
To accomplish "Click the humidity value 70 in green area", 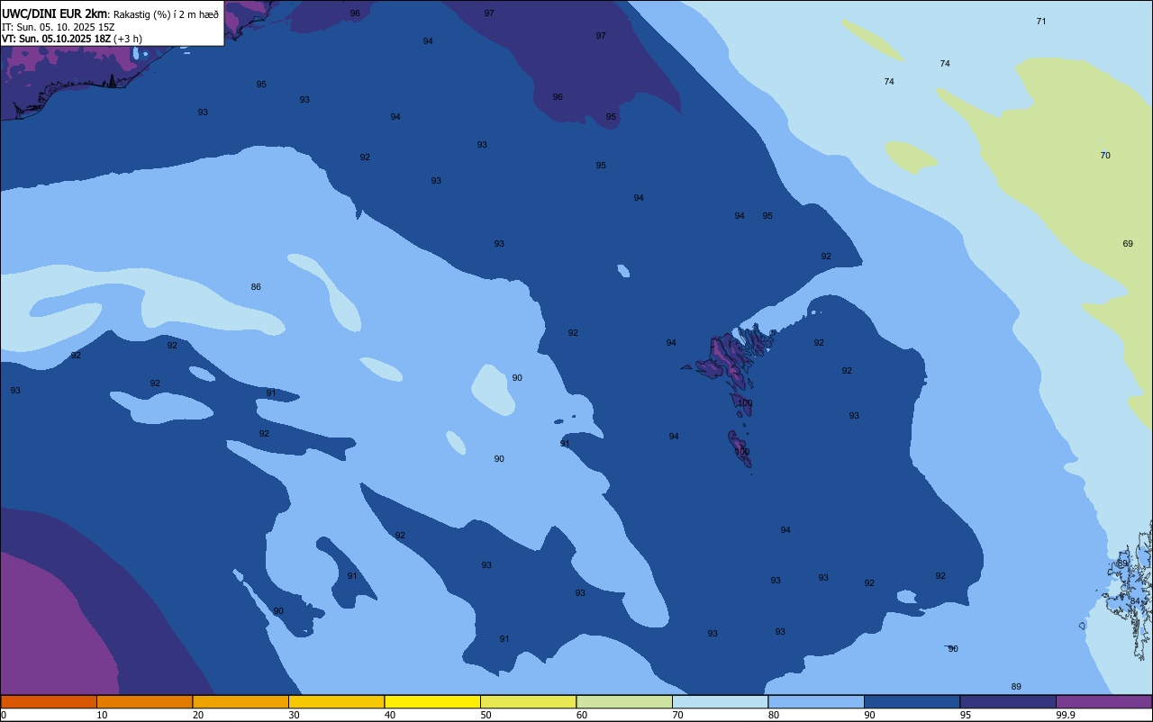I will 1105,156.
